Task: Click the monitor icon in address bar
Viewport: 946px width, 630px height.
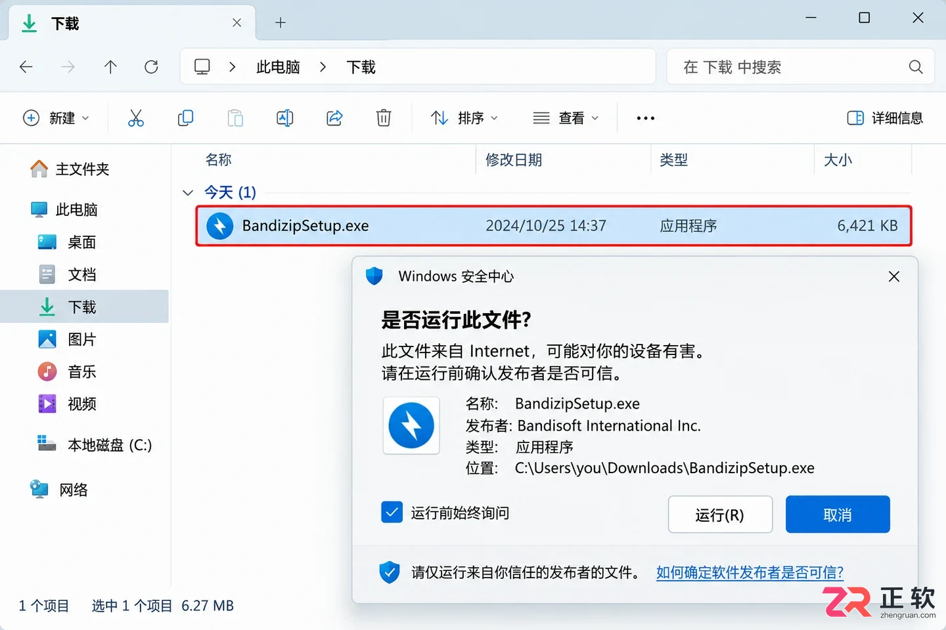Action: coord(202,67)
